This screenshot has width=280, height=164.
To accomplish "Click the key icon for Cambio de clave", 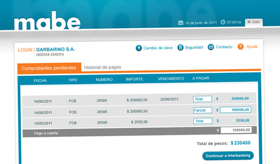I will (139, 47).
